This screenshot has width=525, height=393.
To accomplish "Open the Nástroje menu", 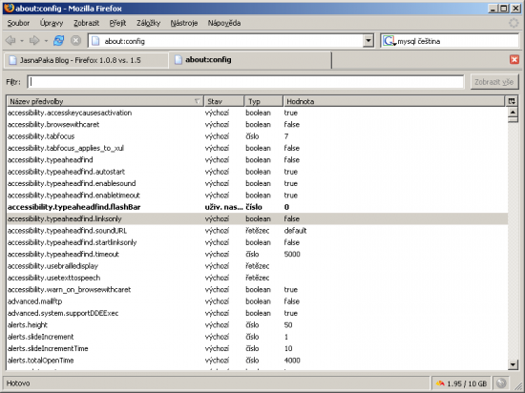I will coord(184,23).
